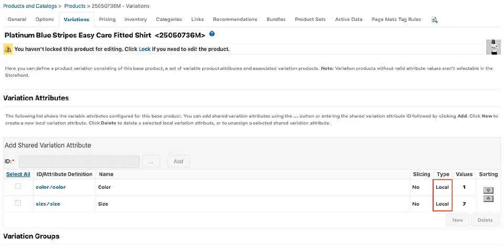Click the ellipsis browse button
504x248 pixels.
152,161
